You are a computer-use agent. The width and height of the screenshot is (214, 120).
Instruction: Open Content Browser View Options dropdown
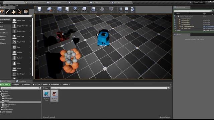(165, 117)
